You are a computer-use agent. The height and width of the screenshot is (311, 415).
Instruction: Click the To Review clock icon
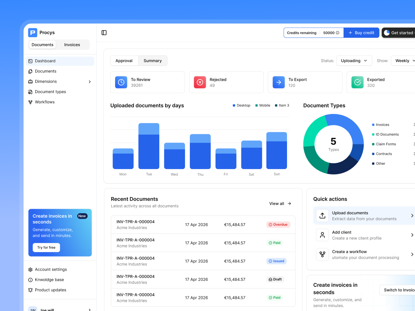[x=121, y=82]
